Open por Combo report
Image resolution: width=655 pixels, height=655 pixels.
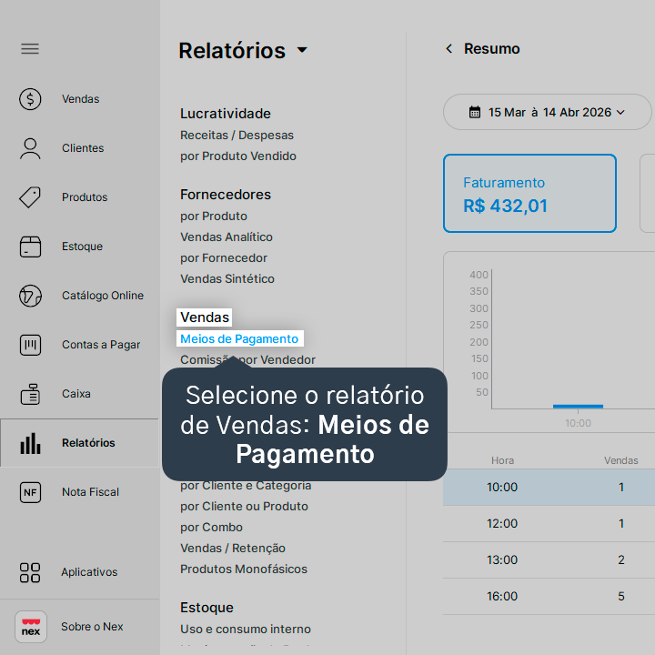pyautogui.click(x=211, y=528)
